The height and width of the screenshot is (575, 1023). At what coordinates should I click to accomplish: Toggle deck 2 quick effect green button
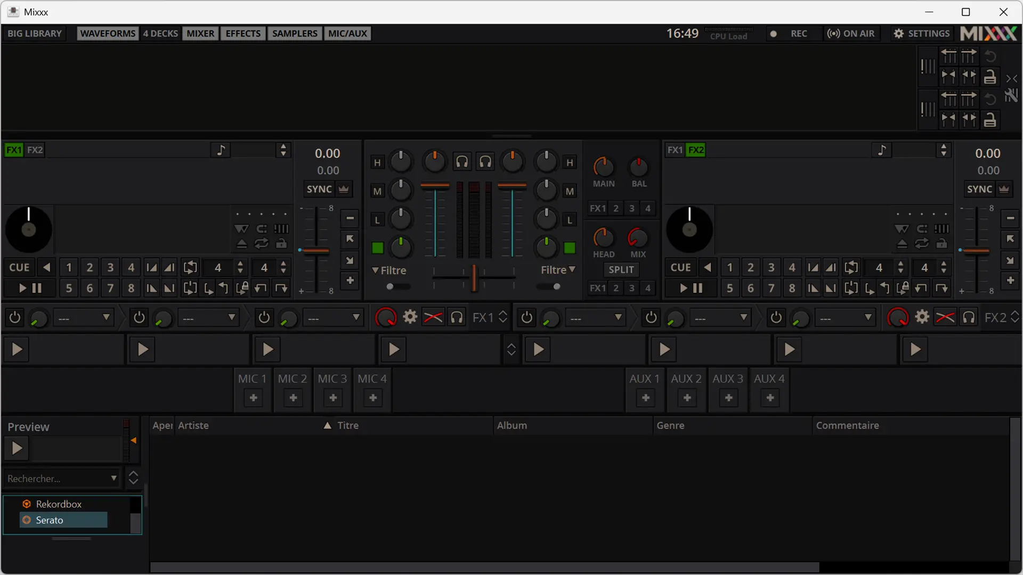pyautogui.click(x=570, y=248)
